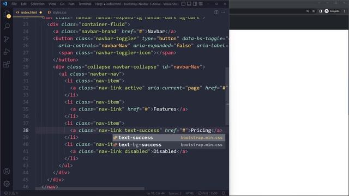
Task: Click the Incognito profile button
Action: click(332, 11)
